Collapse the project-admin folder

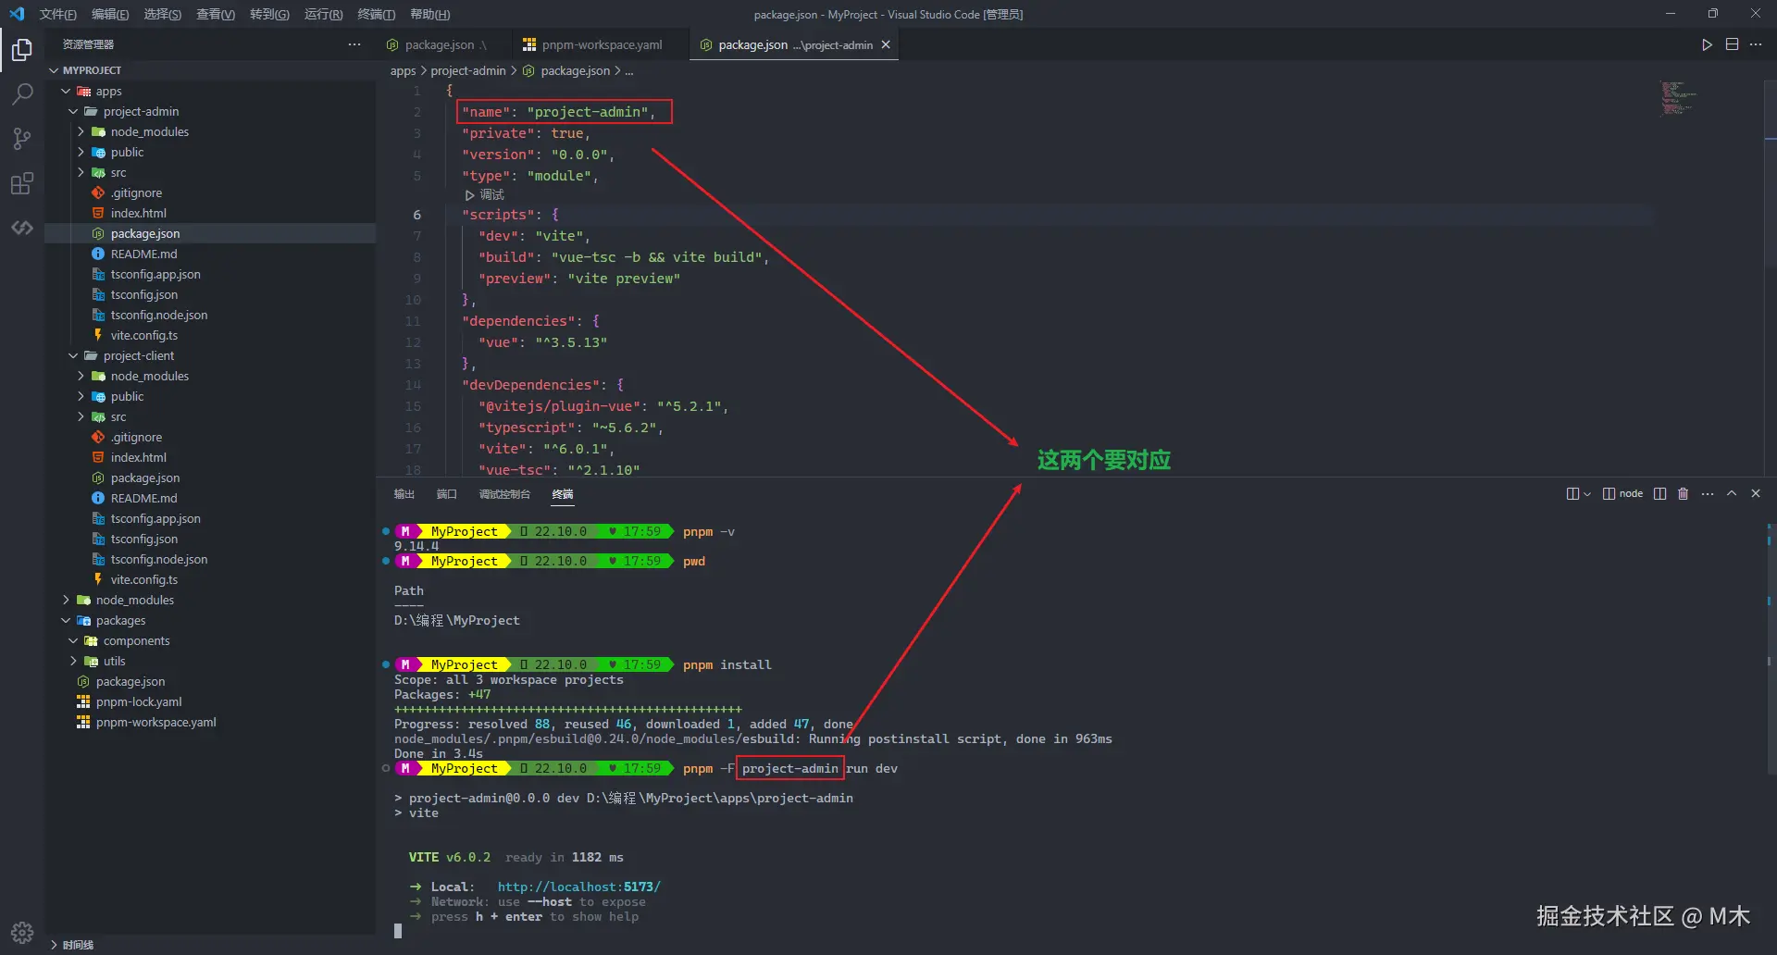point(73,111)
